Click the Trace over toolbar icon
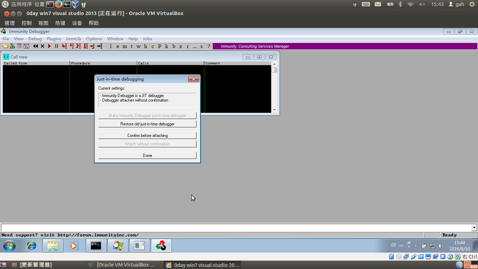This screenshot has width=478, height=269. click(85, 46)
